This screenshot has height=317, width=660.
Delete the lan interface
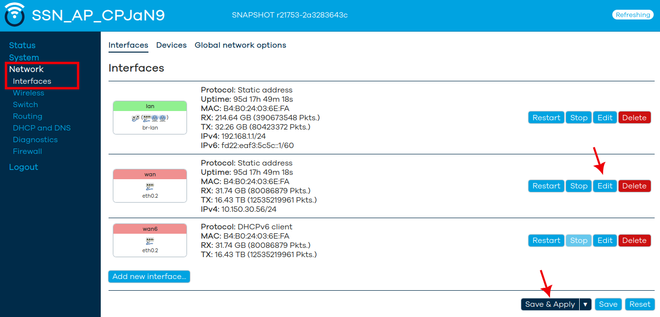[x=635, y=117]
